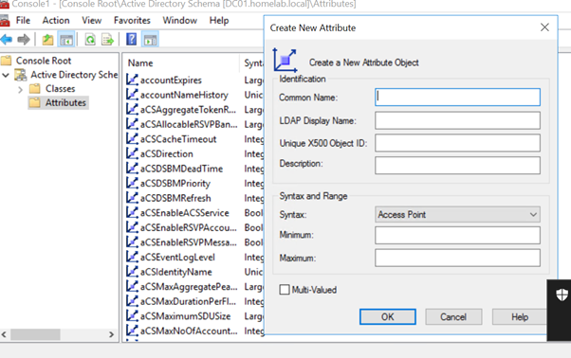Click the accountExpires attribute icon

pos(132,80)
